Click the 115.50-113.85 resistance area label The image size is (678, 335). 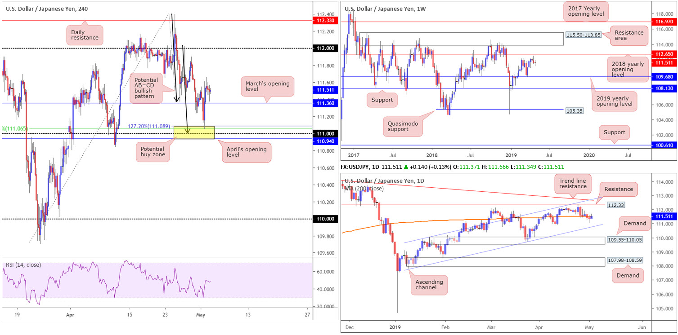(x=584, y=35)
